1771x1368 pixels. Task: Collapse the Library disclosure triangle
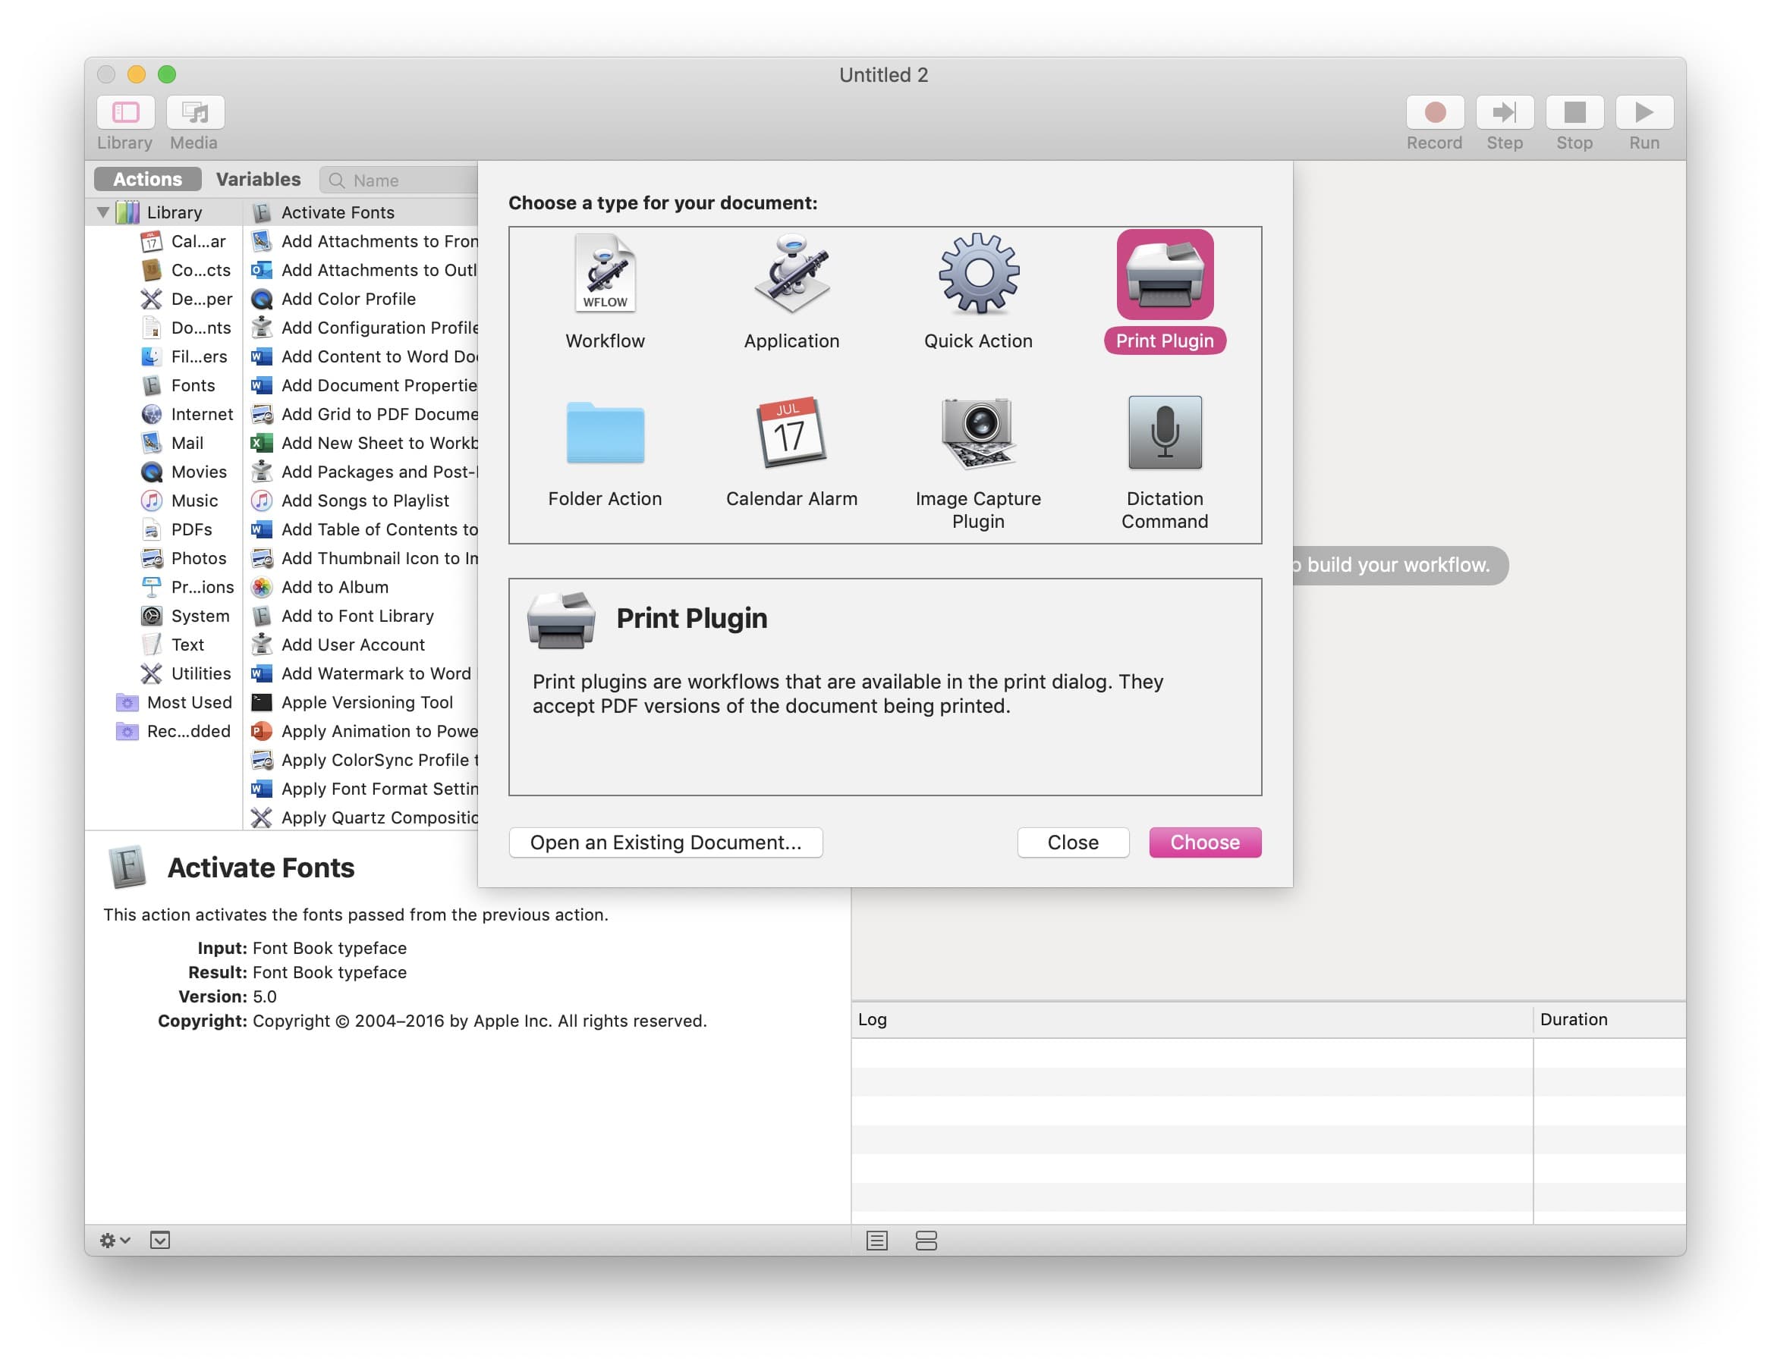click(x=103, y=212)
